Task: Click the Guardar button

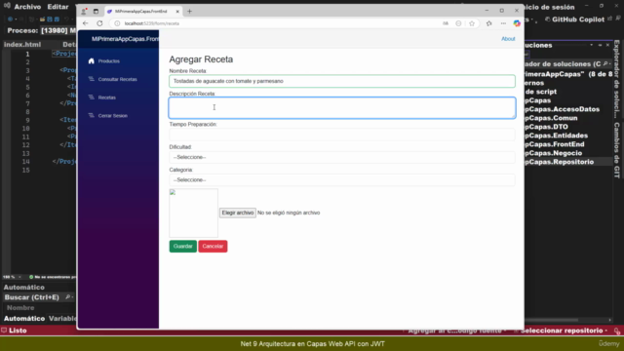Action: (x=182, y=247)
